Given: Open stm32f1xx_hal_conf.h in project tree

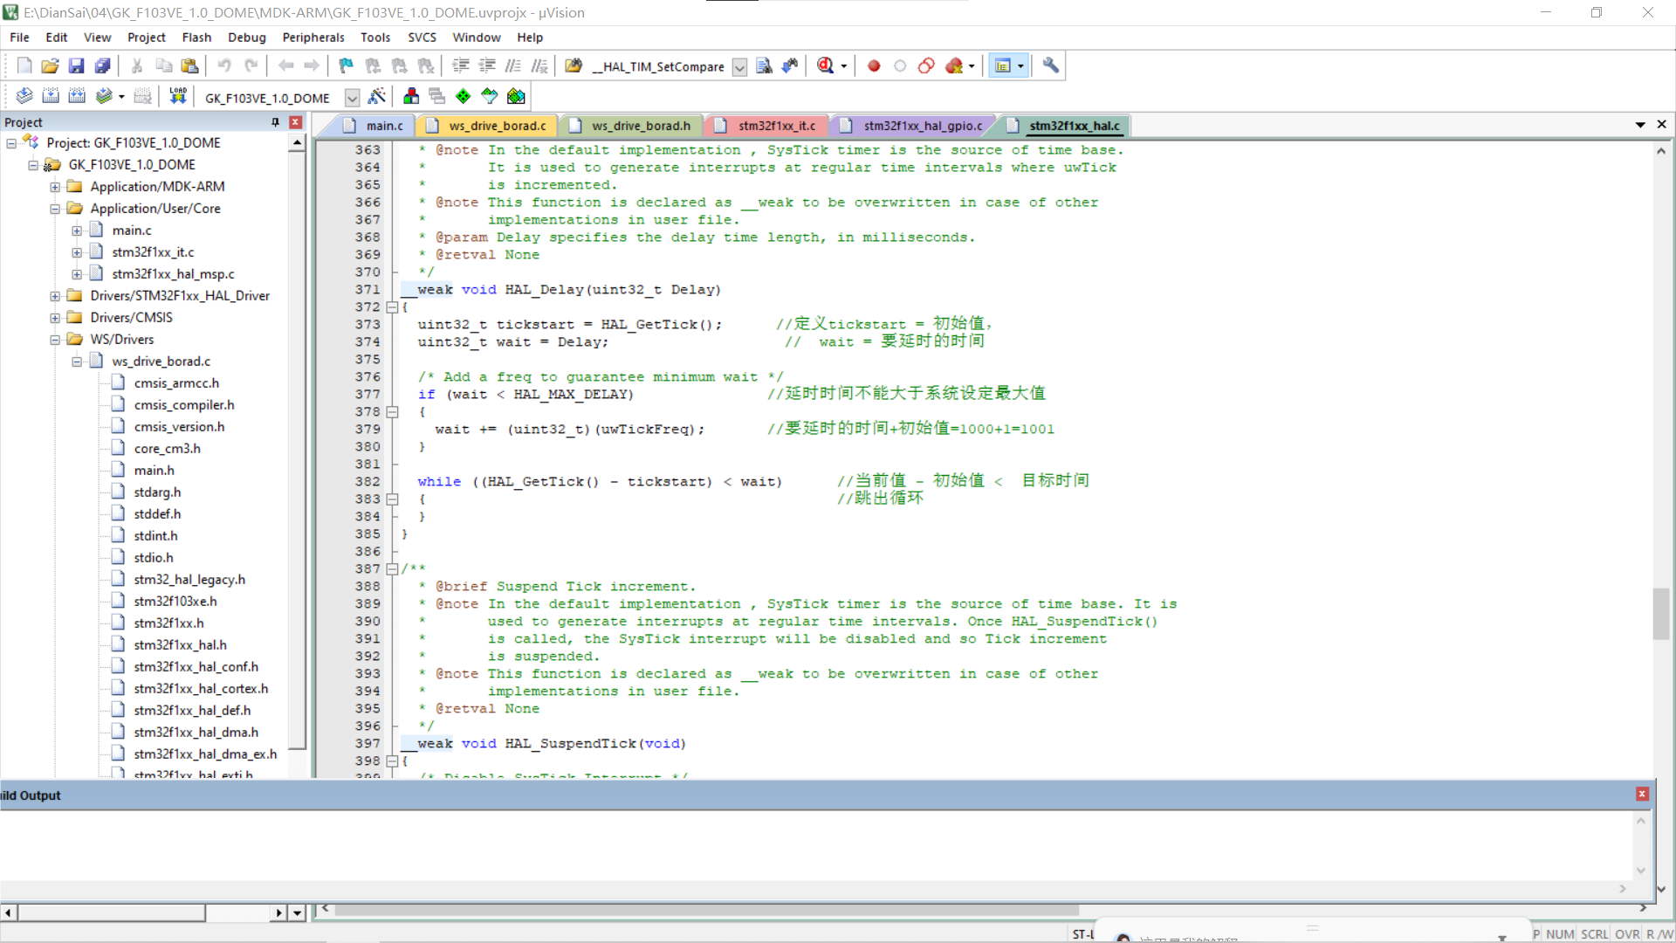Looking at the screenshot, I should [x=196, y=667].
